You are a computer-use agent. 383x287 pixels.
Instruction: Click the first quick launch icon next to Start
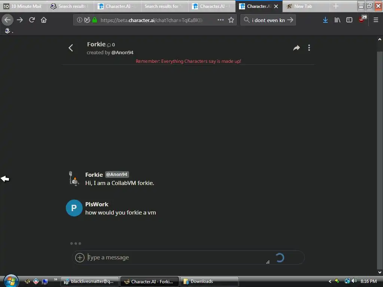(27, 281)
